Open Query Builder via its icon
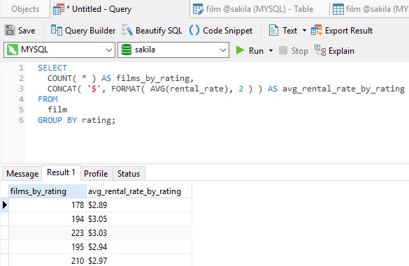 (x=57, y=30)
